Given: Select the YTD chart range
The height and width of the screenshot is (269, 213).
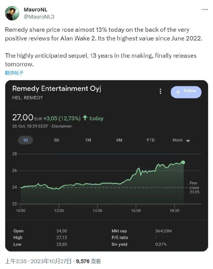Looking at the screenshot, I should tap(151, 140).
